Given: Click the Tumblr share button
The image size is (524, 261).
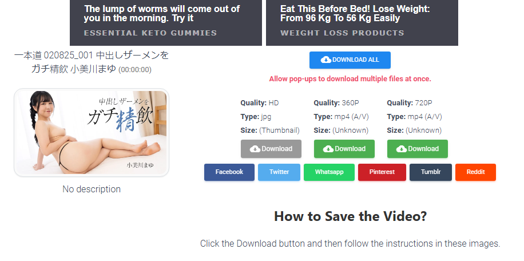Looking at the screenshot, I should pos(431,172).
